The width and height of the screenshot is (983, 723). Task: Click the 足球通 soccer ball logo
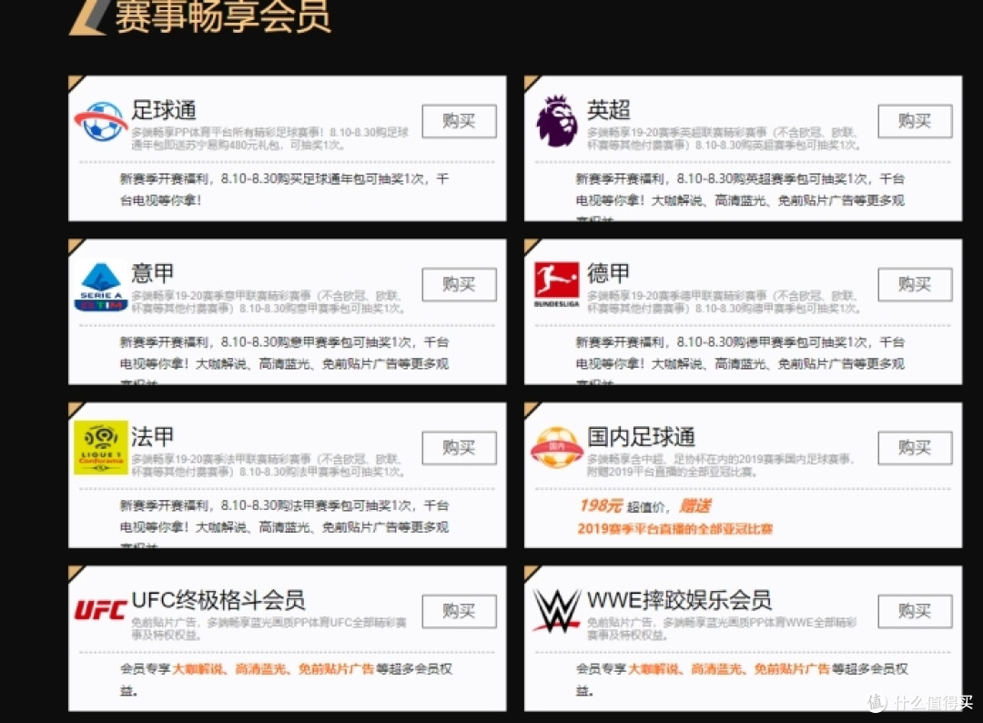(100, 122)
